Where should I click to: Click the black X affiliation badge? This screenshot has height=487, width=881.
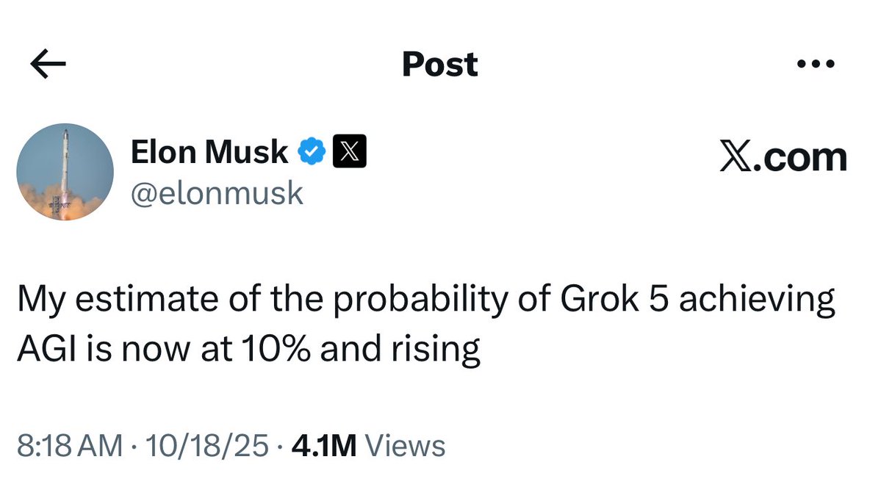click(x=350, y=152)
